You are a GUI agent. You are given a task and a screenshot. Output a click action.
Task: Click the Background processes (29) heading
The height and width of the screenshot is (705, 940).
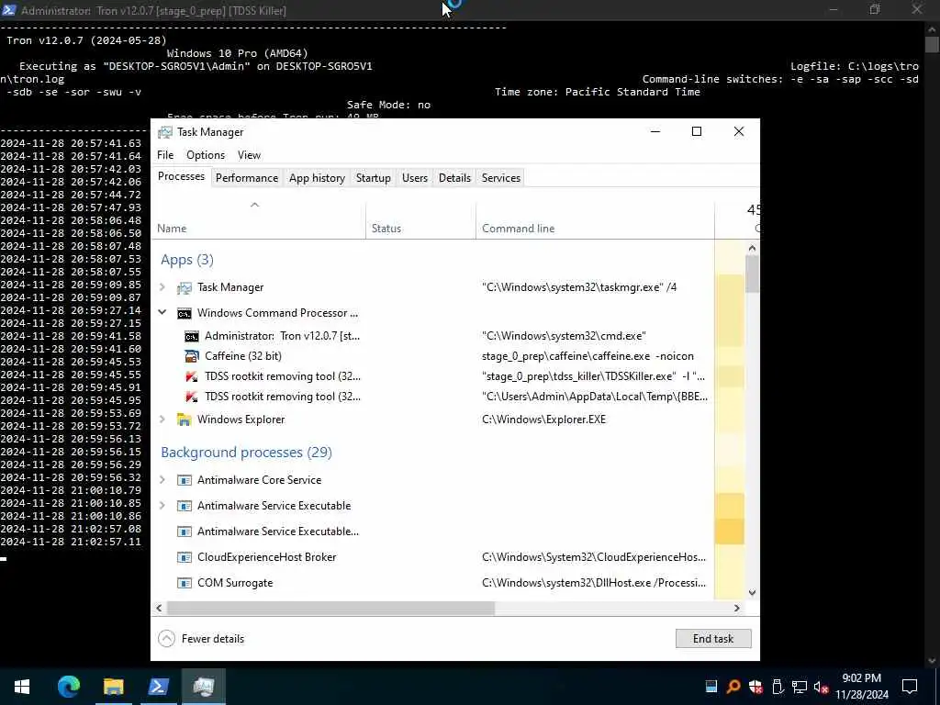[246, 452]
